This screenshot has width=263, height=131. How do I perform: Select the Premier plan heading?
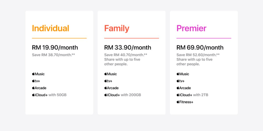click(x=191, y=28)
